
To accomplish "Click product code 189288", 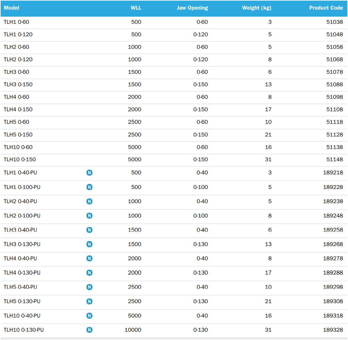I will 333,273.
